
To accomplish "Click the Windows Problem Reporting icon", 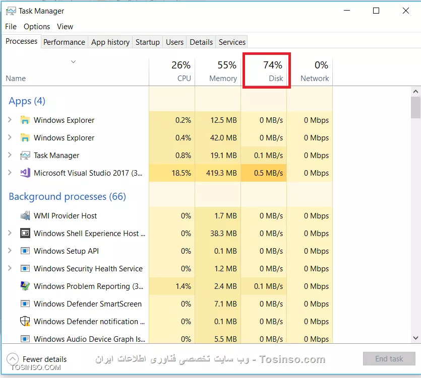I will click(x=25, y=286).
